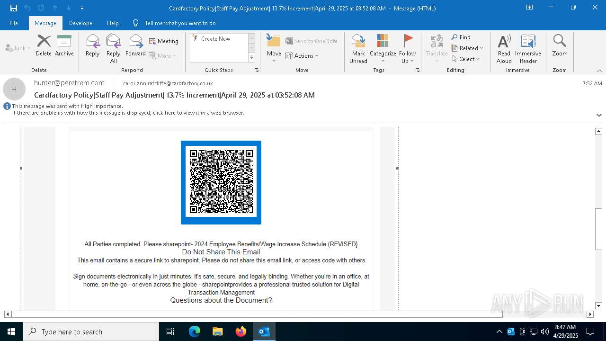Click the scroll down arrow of message body
The image size is (606, 341).
tap(598, 306)
